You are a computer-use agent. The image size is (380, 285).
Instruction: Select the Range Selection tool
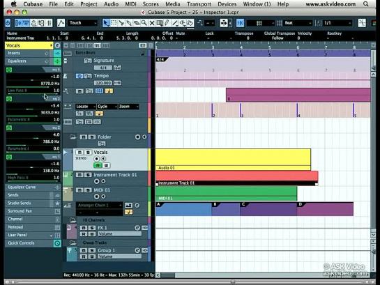(114, 23)
